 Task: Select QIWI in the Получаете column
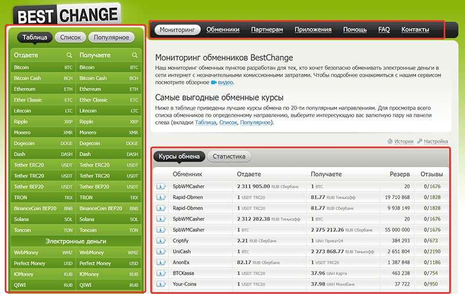(109, 285)
